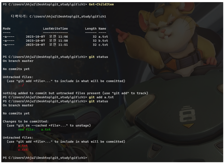Click the Changes to be committed heading
Viewport: 224px width, 163px height.
tap(26, 121)
